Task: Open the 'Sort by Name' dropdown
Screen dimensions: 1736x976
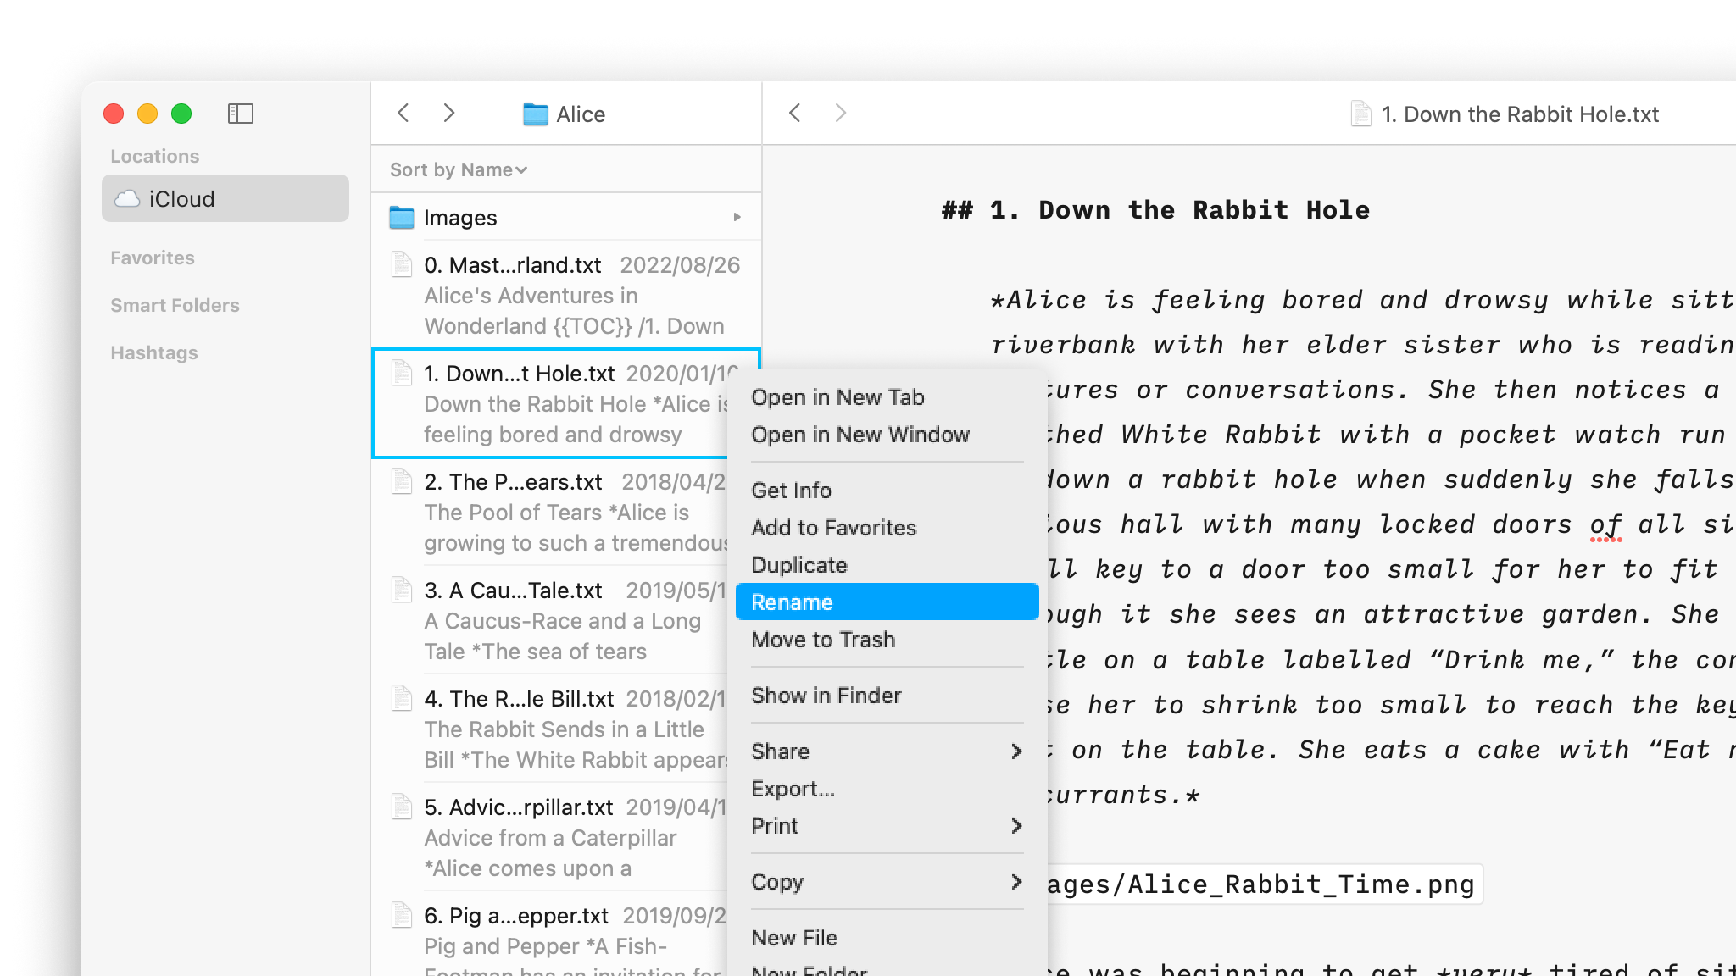Action: coord(455,169)
